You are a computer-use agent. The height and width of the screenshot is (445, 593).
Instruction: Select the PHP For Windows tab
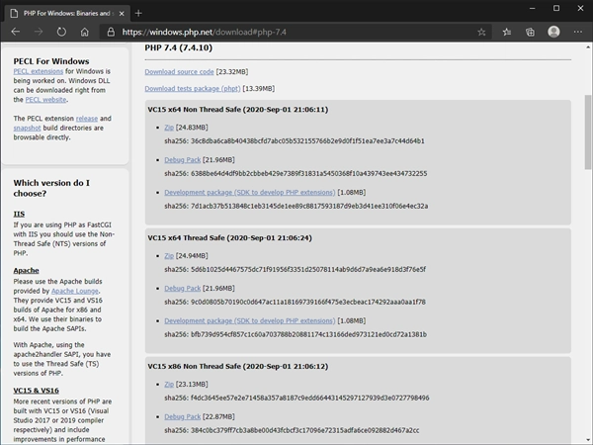click(x=67, y=14)
